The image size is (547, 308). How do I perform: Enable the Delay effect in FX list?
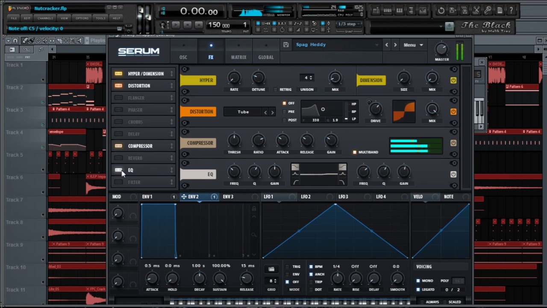coord(118,134)
